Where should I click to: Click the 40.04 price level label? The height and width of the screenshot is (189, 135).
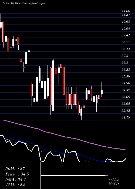point(126,29)
